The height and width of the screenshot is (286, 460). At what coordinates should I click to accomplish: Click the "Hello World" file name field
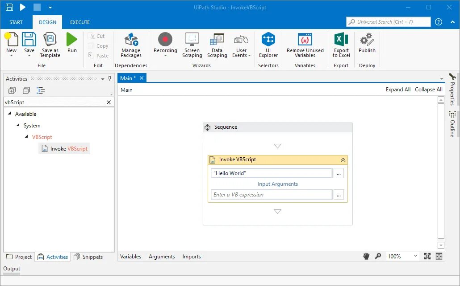272,173
